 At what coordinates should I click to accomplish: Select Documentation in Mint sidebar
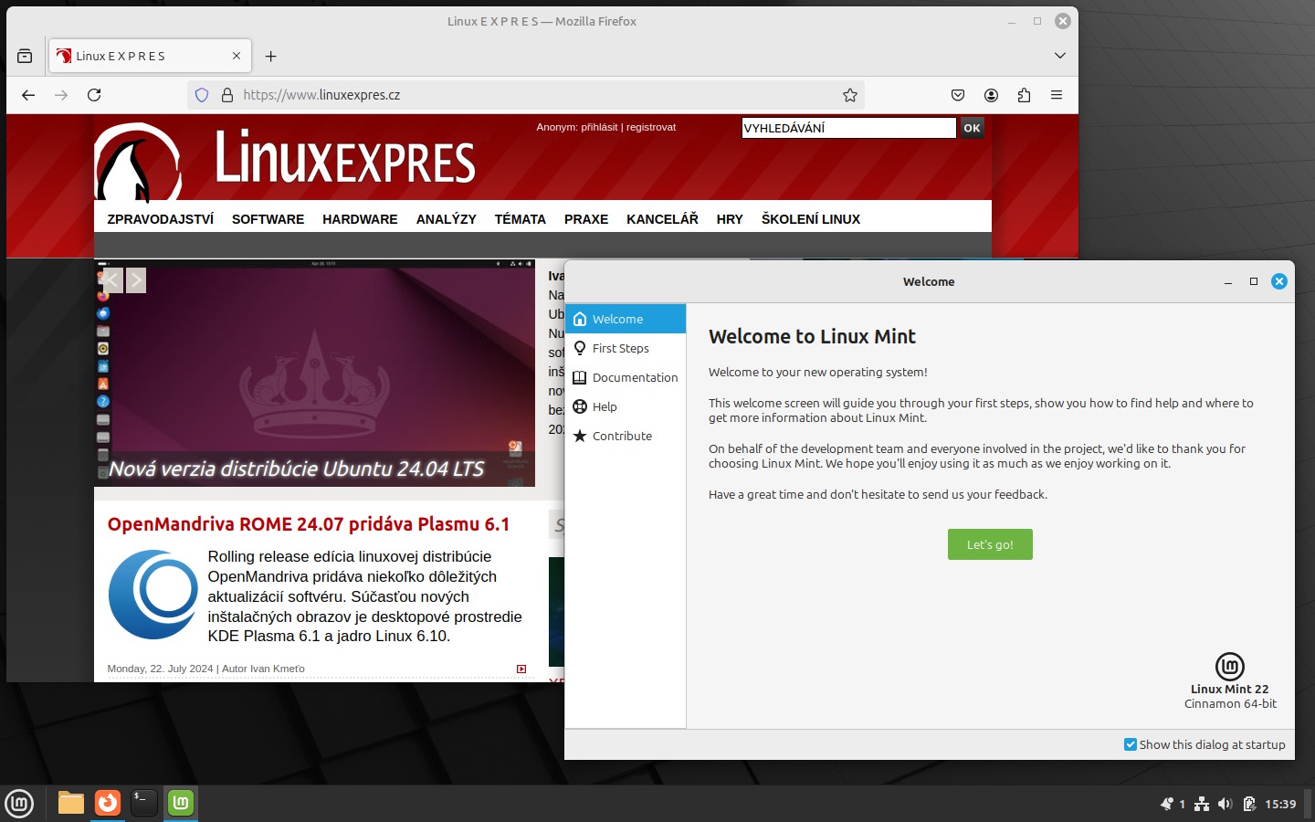click(x=626, y=377)
